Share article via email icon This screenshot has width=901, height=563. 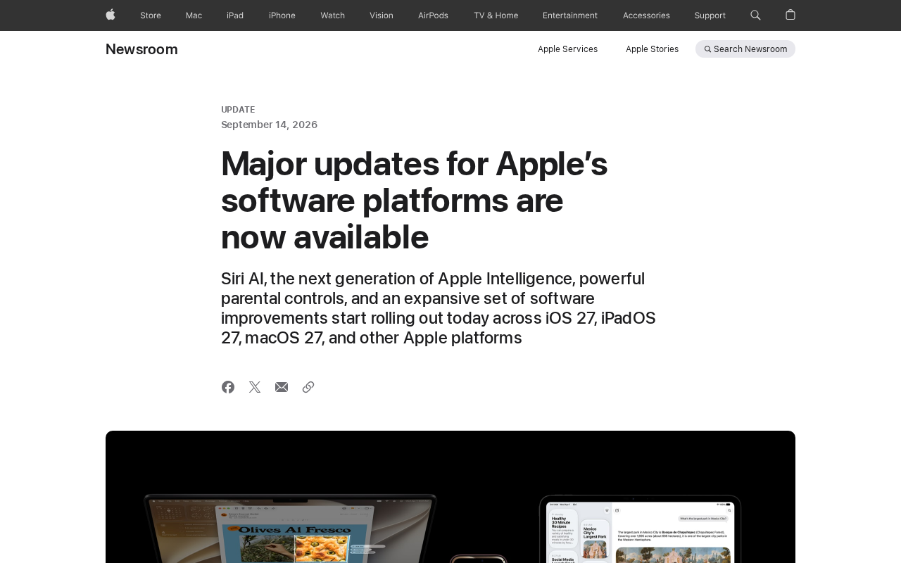click(x=282, y=387)
